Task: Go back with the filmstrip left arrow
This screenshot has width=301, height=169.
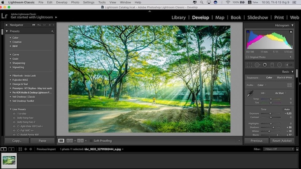Action: point(26,149)
